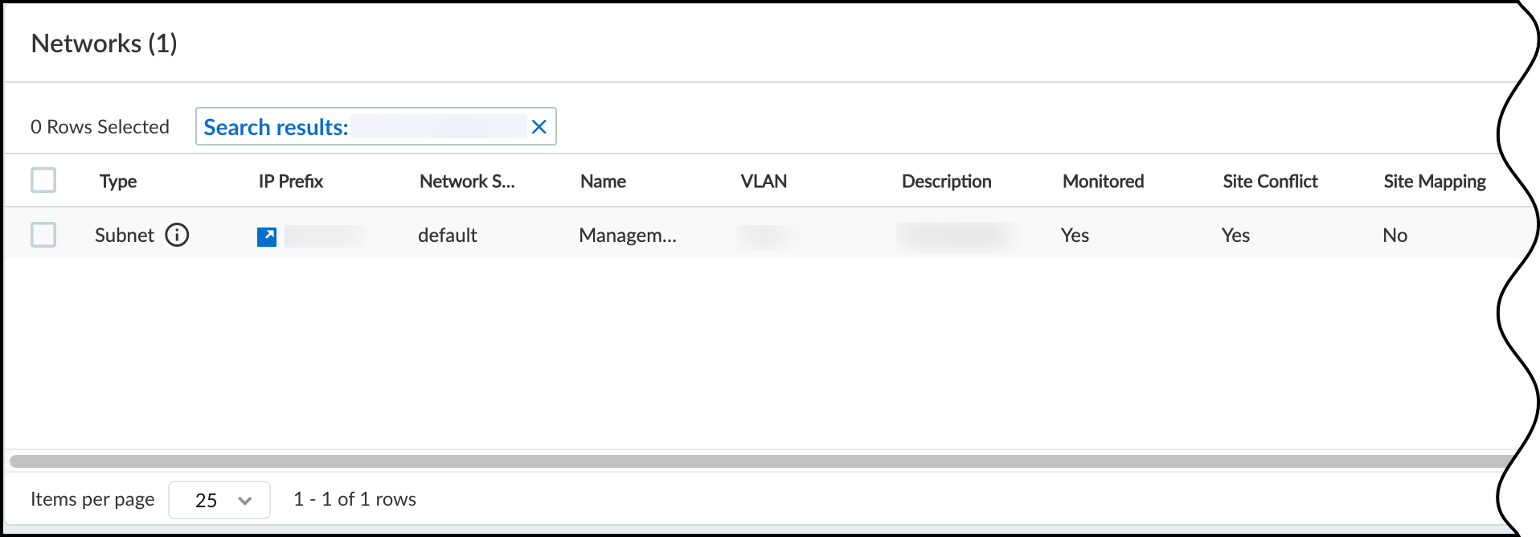Sort by IP Prefix column

(x=291, y=182)
